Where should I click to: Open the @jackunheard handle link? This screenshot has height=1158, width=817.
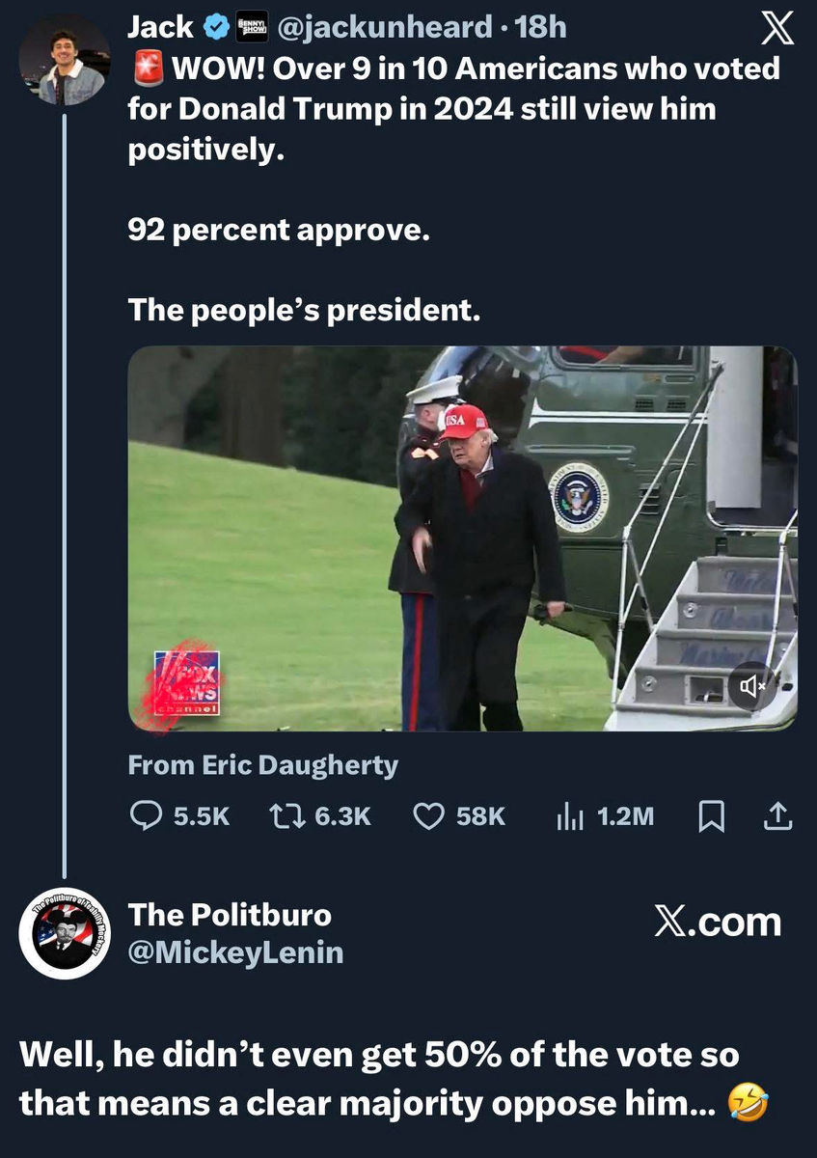(x=384, y=28)
